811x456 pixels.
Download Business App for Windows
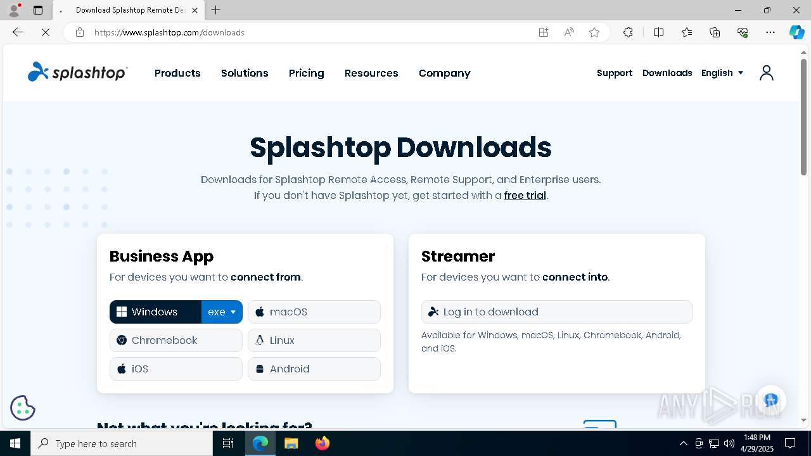point(155,312)
